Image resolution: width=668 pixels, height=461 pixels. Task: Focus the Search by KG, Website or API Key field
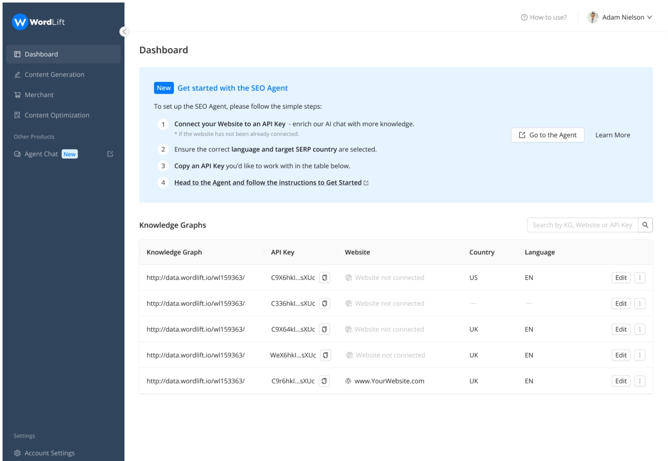click(x=582, y=225)
